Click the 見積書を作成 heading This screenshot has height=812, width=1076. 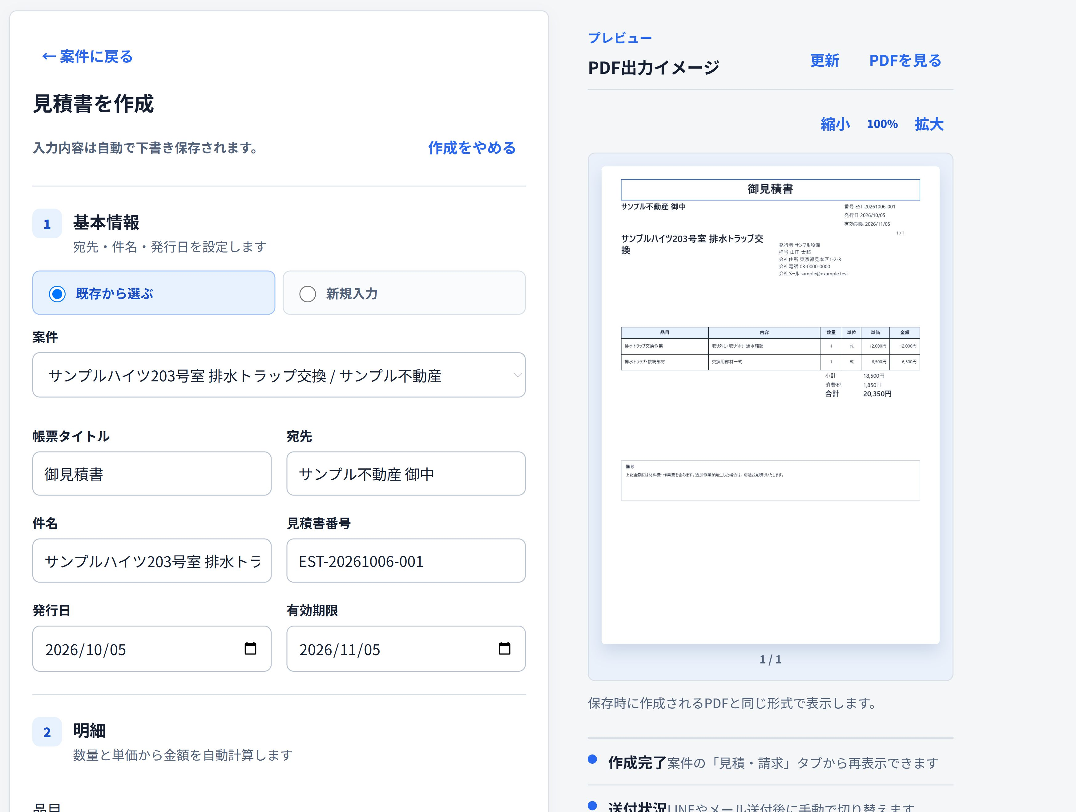(93, 104)
